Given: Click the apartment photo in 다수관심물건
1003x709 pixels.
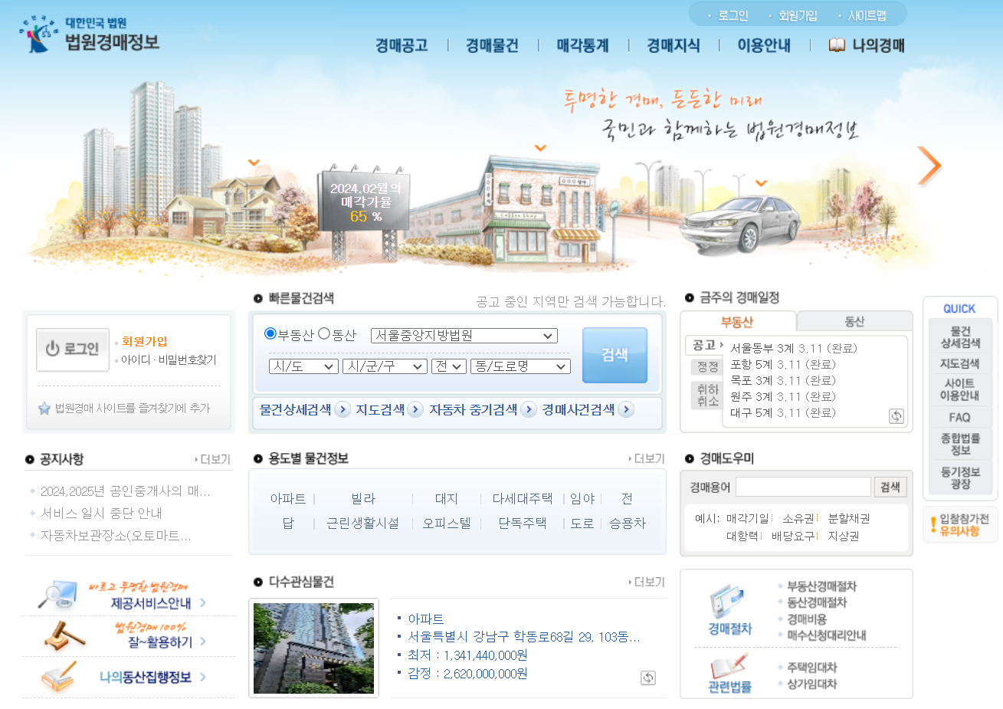Looking at the screenshot, I should tap(313, 648).
